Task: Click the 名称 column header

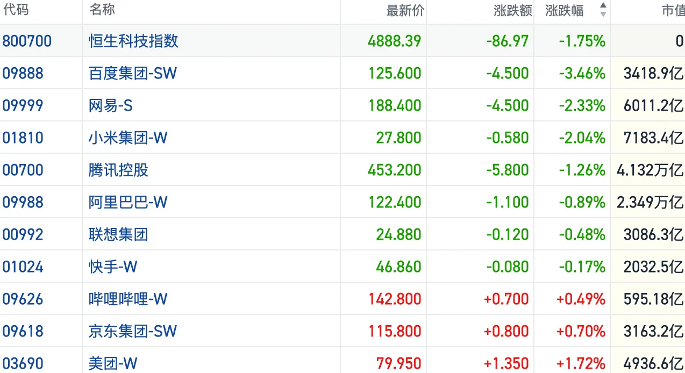Action: (102, 10)
